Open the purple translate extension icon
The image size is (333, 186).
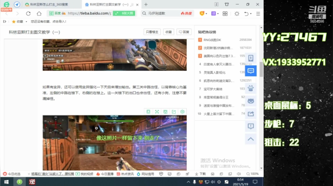(x=213, y=13)
